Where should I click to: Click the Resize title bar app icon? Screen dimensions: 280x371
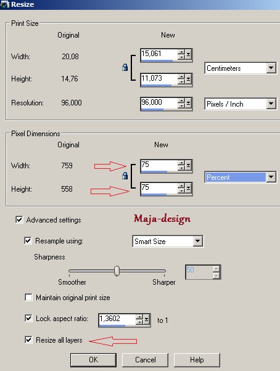pyautogui.click(x=4, y=4)
